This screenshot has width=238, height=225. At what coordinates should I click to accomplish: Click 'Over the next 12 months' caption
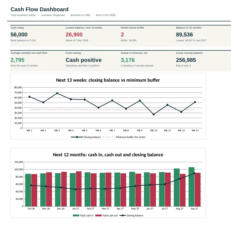[24, 66]
